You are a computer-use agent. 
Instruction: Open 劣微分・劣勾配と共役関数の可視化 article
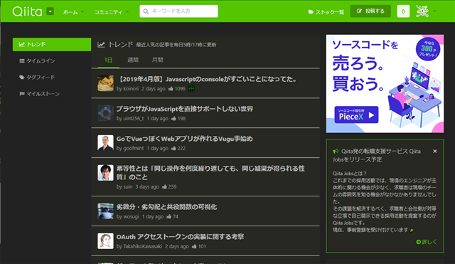pyautogui.click(x=166, y=207)
